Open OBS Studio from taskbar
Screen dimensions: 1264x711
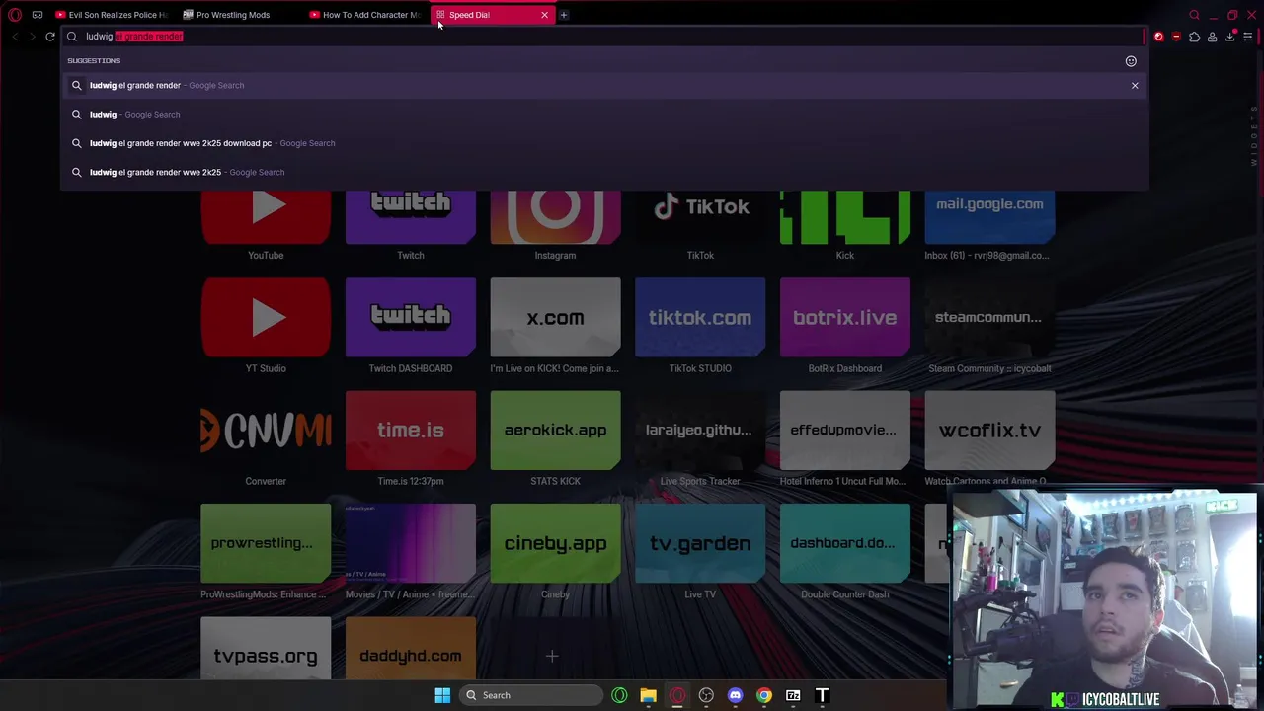click(706, 695)
